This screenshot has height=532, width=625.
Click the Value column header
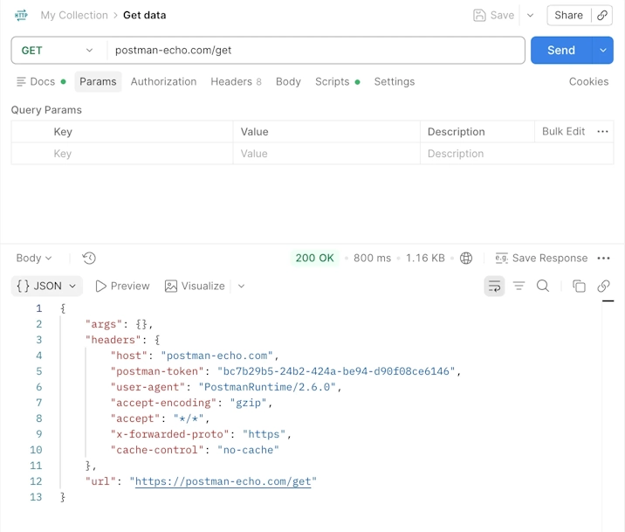(254, 132)
